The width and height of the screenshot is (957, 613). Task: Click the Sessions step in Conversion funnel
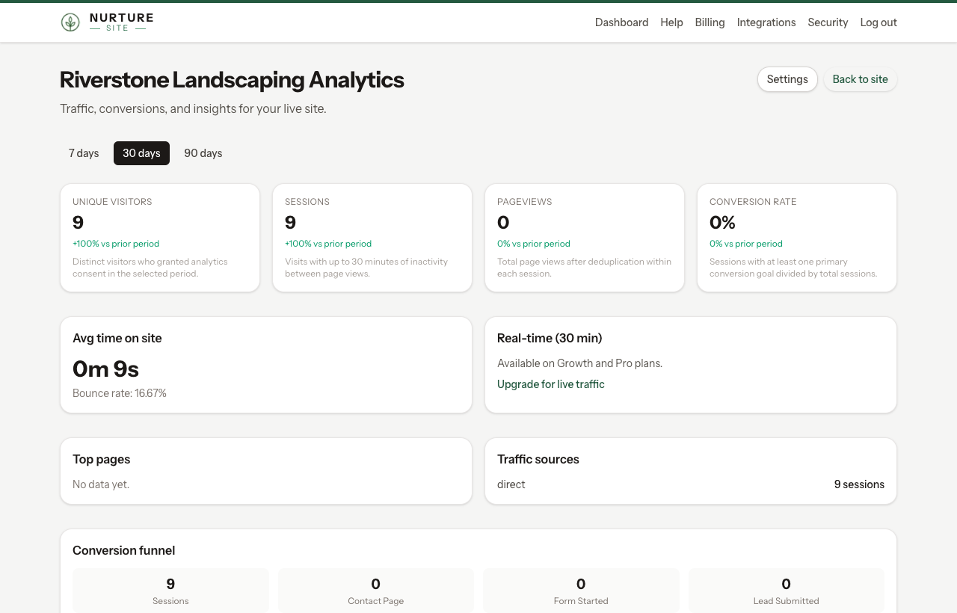click(x=170, y=591)
